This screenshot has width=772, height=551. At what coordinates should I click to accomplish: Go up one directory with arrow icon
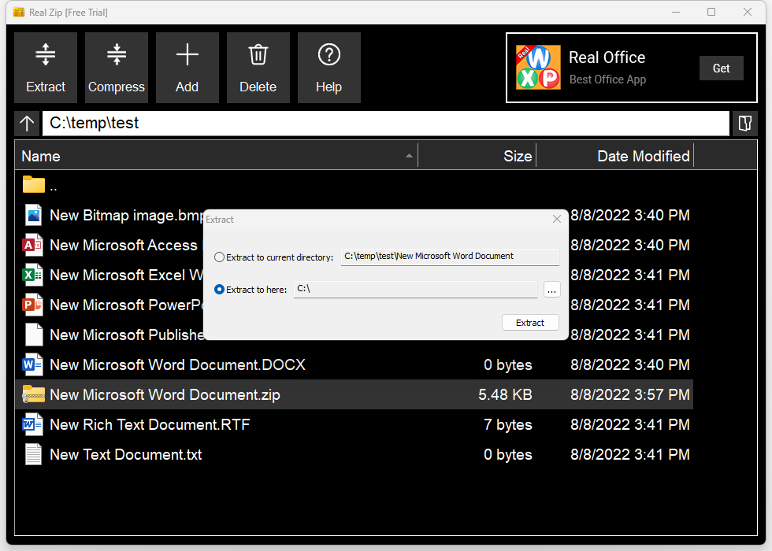pyautogui.click(x=27, y=123)
